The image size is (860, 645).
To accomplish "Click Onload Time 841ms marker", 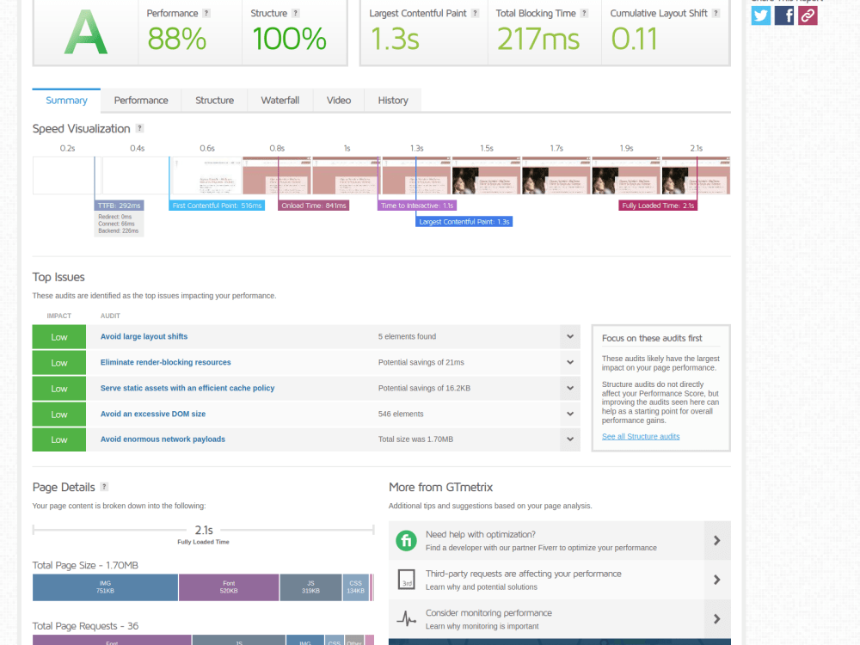I will point(314,206).
